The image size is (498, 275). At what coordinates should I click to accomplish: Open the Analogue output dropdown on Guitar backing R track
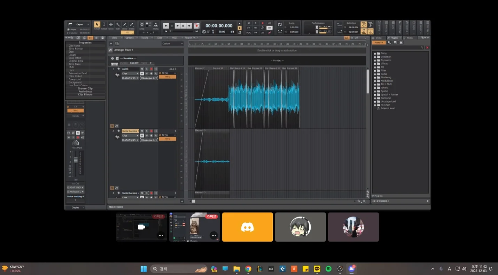[x=149, y=140]
